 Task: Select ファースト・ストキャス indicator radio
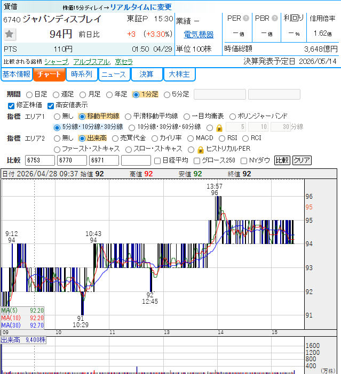click(57, 150)
